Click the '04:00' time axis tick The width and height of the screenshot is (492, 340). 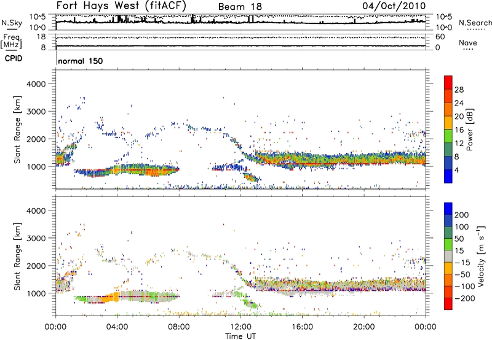(x=117, y=327)
